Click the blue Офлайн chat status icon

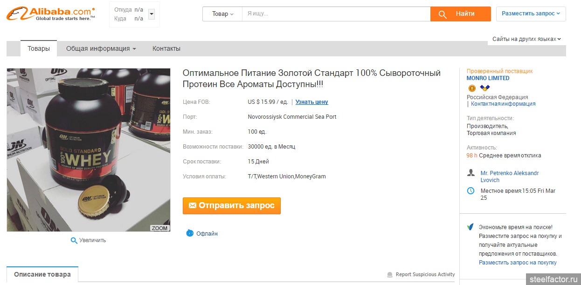tap(190, 233)
